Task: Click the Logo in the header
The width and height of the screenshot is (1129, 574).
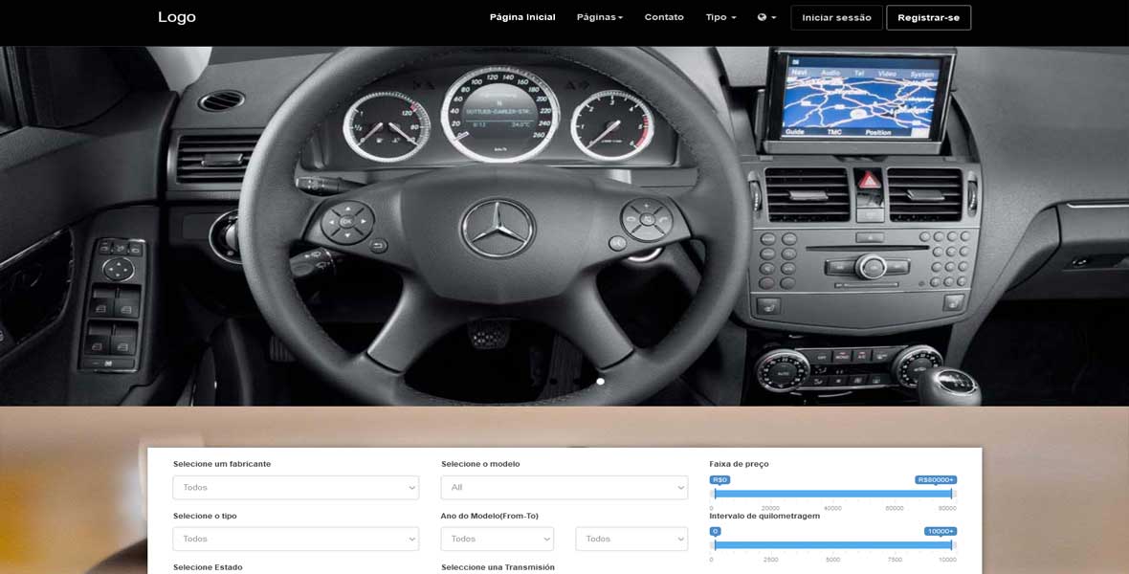Action: (x=176, y=17)
